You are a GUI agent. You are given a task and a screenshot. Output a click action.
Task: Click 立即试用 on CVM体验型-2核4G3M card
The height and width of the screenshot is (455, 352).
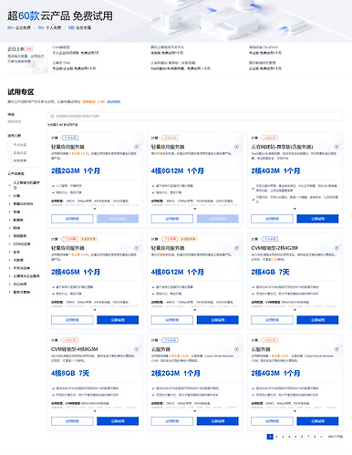(x=317, y=320)
